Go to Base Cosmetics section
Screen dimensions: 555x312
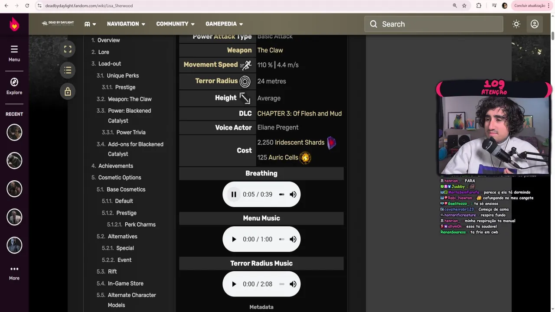126,189
